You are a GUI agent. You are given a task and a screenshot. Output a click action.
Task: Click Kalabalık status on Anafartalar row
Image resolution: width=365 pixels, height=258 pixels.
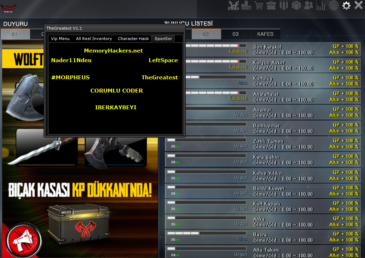click(238, 99)
